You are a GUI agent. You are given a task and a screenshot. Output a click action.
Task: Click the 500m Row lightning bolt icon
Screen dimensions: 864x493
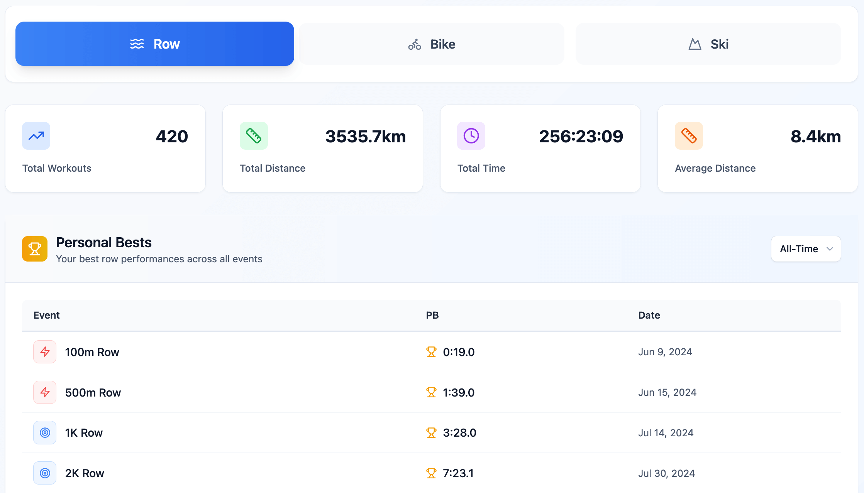tap(45, 392)
